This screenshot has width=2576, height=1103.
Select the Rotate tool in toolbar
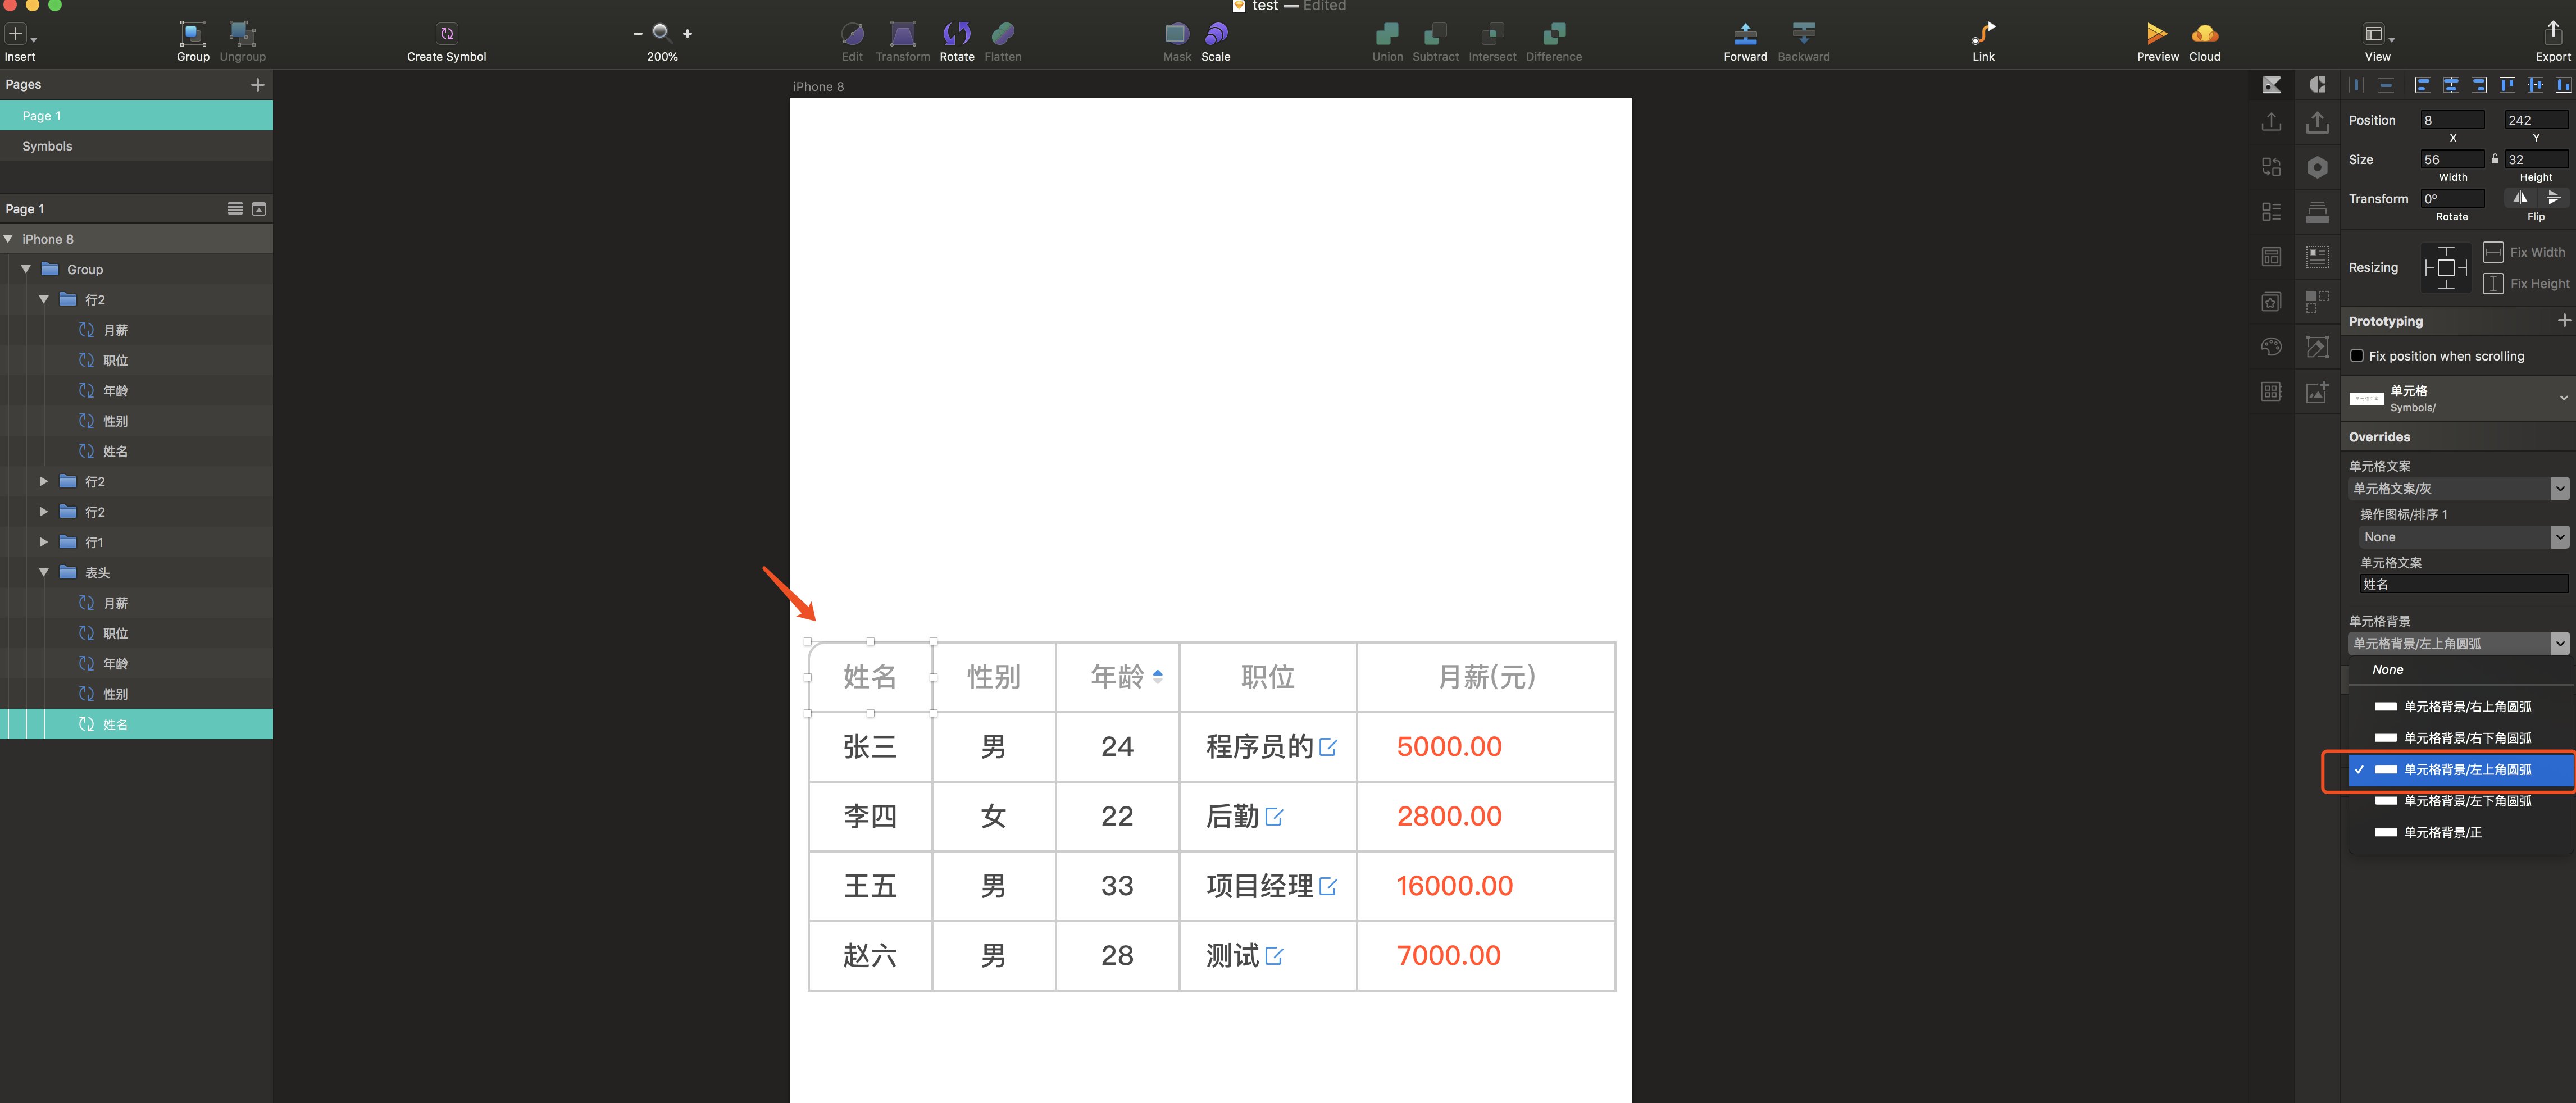[x=956, y=34]
